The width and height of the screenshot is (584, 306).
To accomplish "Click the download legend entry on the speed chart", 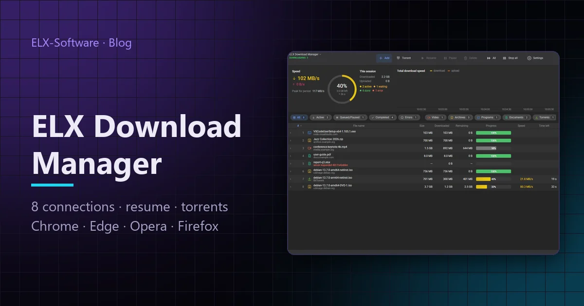I will click(437, 71).
